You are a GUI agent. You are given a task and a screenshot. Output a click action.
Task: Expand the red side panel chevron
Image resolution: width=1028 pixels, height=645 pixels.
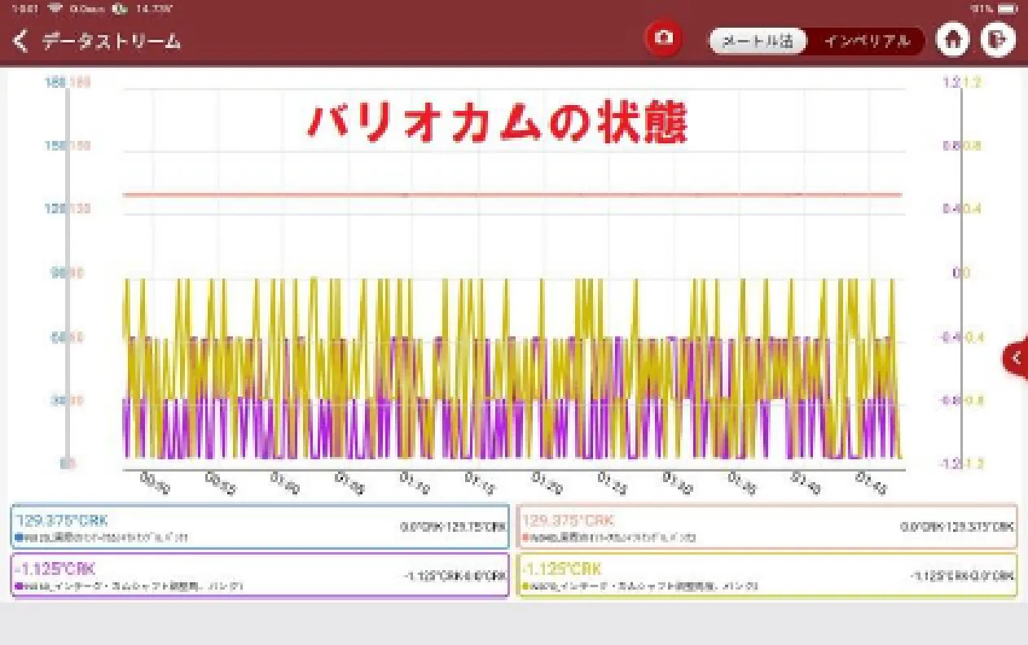point(1015,358)
